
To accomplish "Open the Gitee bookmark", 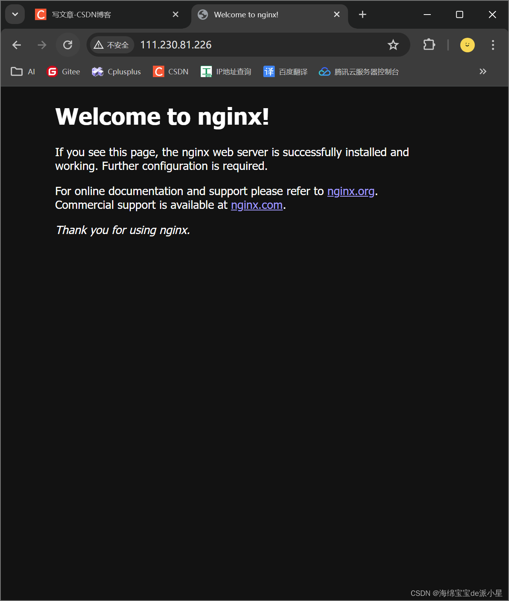I will click(63, 72).
